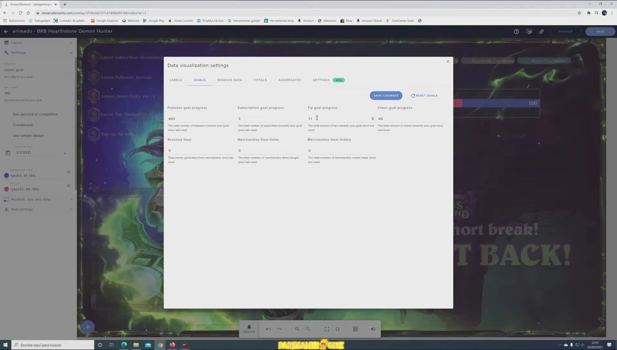This screenshot has height=350, width=617.
Task: Open calendar icon for goal end date
Action: 8,153
